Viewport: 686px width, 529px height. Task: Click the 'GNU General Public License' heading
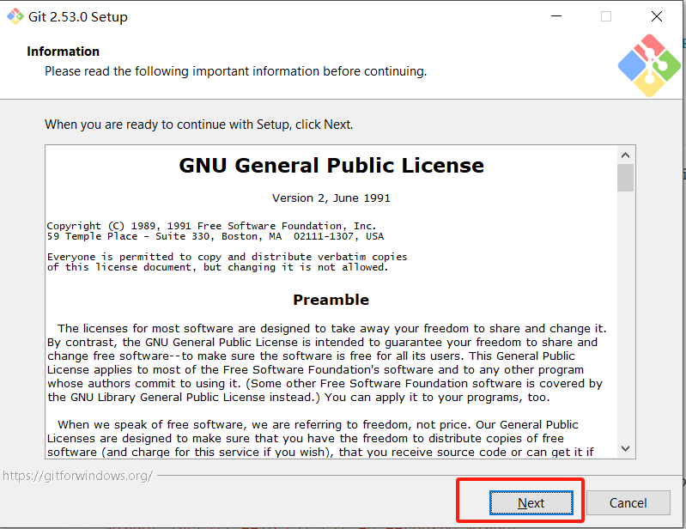point(331,166)
